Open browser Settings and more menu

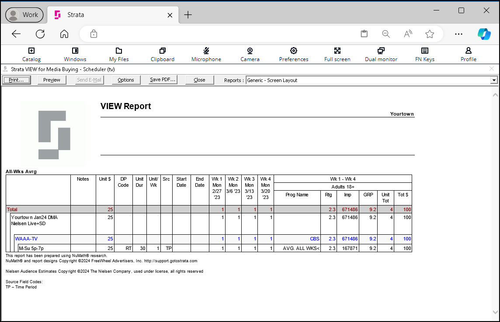[x=458, y=34]
